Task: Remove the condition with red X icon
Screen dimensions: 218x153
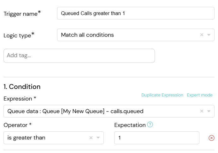Action: pyautogui.click(x=211, y=138)
